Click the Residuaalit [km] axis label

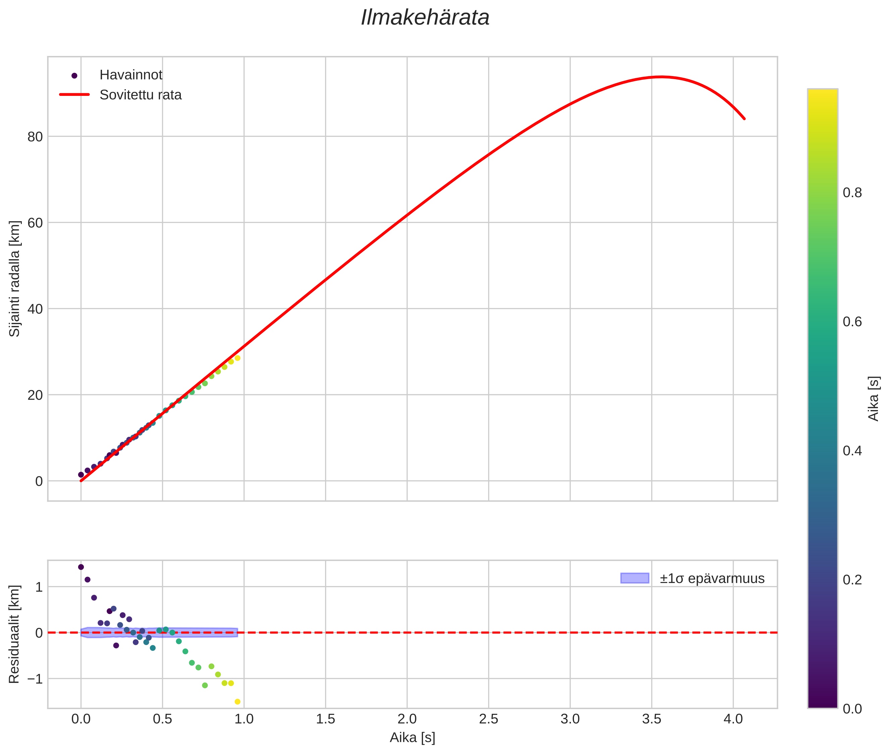point(14,634)
